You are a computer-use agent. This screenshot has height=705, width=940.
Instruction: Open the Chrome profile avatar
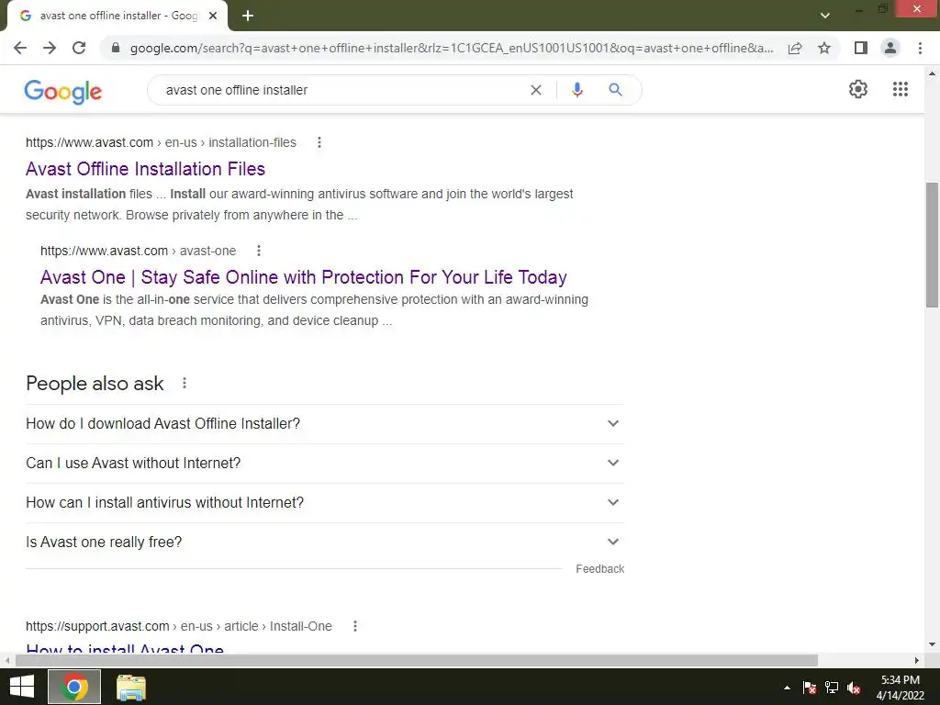pyautogui.click(x=890, y=48)
